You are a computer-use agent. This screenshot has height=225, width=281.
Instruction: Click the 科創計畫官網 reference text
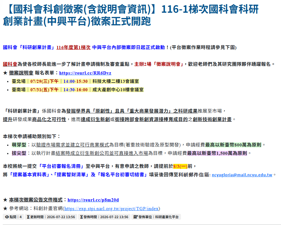tap(48, 209)
